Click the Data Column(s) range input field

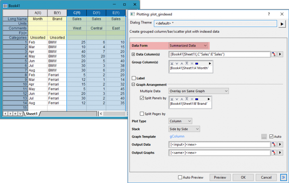click(x=219, y=54)
